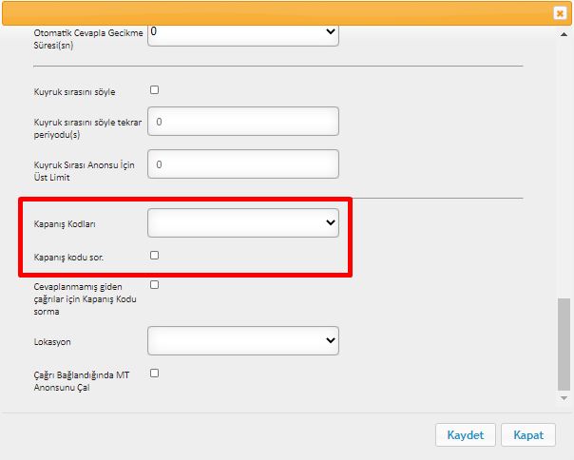Click the 'Kuyruk sırasını söyle' label text
The height and width of the screenshot is (460, 574).
tap(74, 92)
